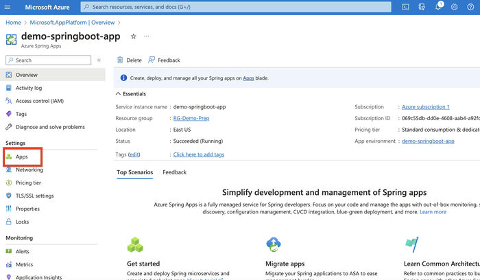Open portal settings gear
This screenshot has width=480, height=280.
point(454,7)
